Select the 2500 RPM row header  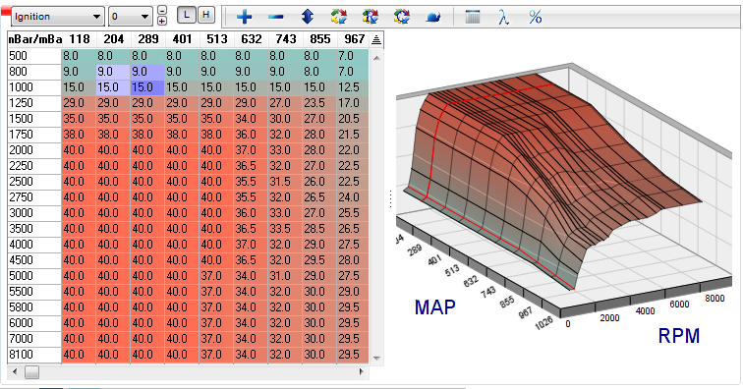(34, 182)
